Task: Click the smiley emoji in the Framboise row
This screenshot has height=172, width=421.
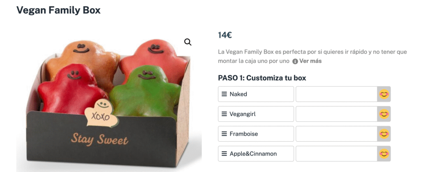Action: (x=384, y=134)
